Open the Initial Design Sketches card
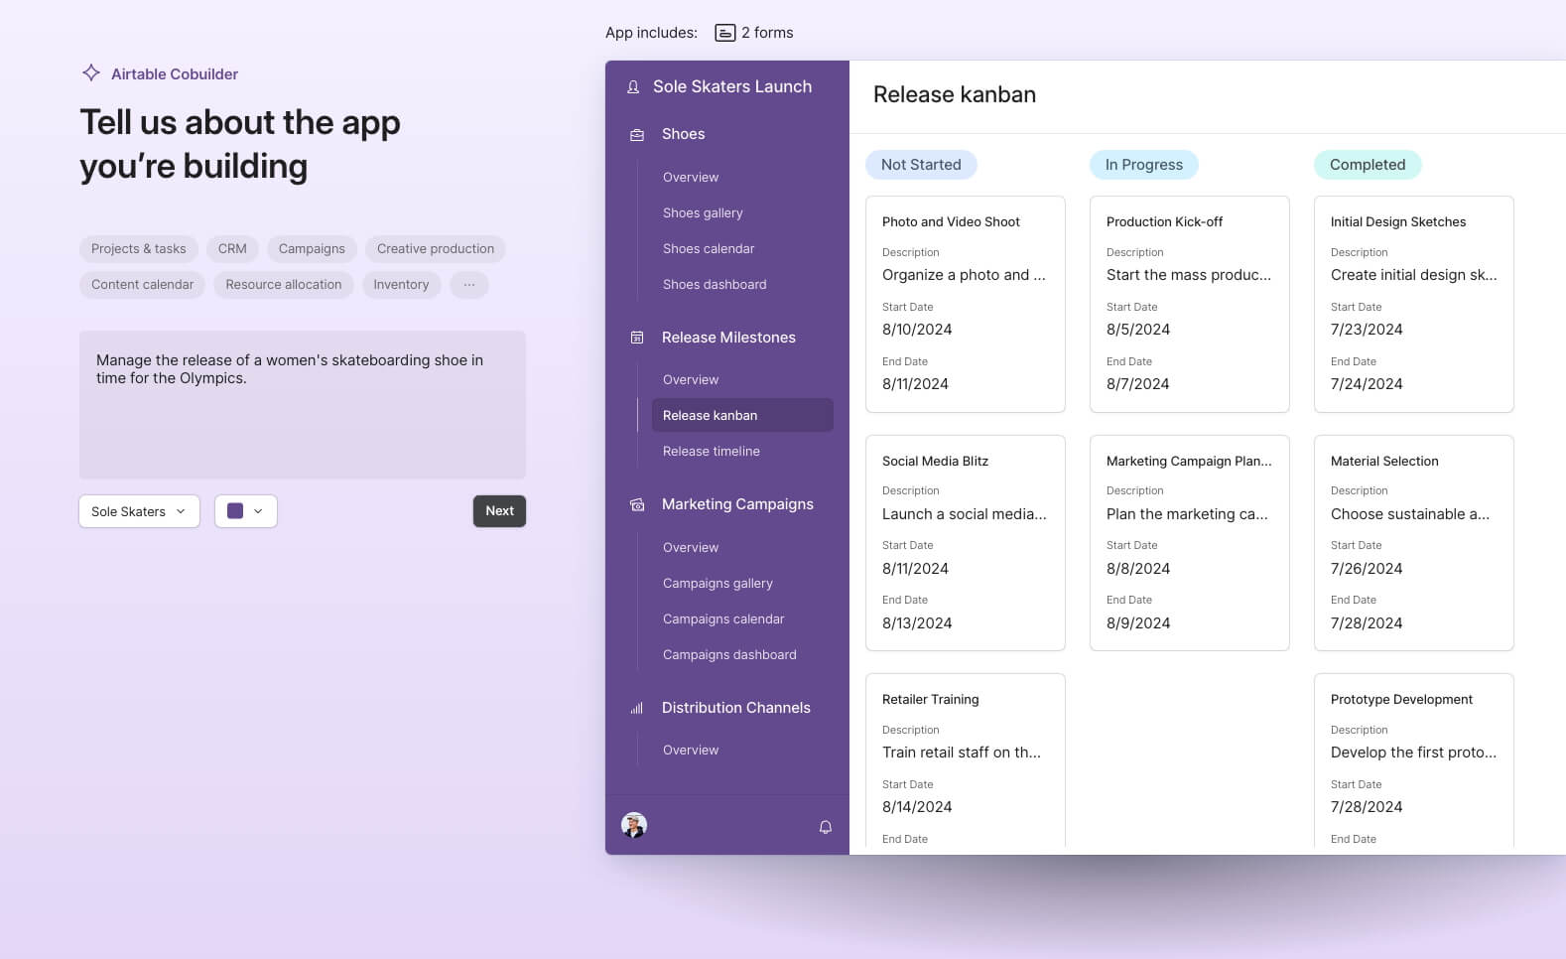 (x=1414, y=304)
